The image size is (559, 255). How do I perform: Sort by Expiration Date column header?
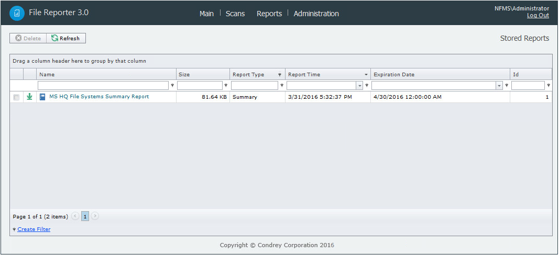pos(440,75)
